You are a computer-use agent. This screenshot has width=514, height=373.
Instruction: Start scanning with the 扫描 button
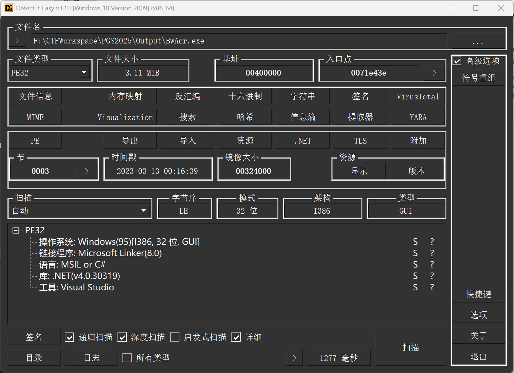click(x=410, y=347)
